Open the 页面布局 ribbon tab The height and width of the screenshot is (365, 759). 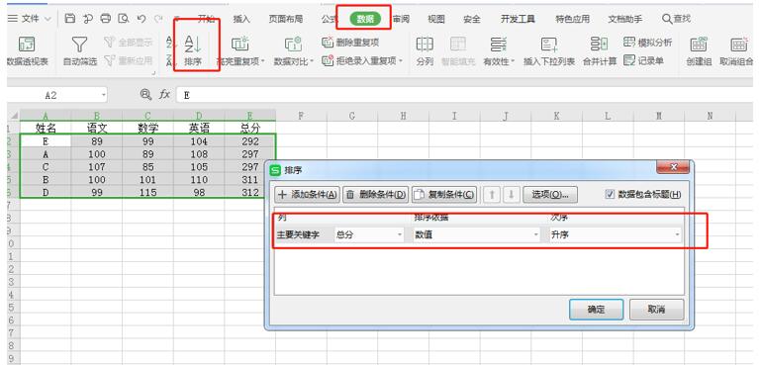point(286,19)
